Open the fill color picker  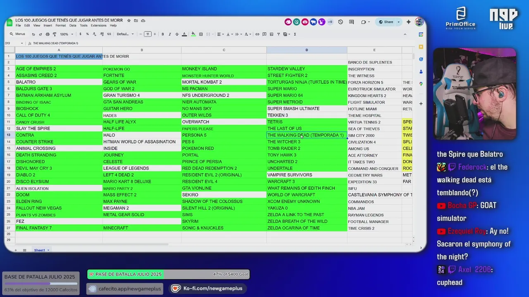click(193, 34)
